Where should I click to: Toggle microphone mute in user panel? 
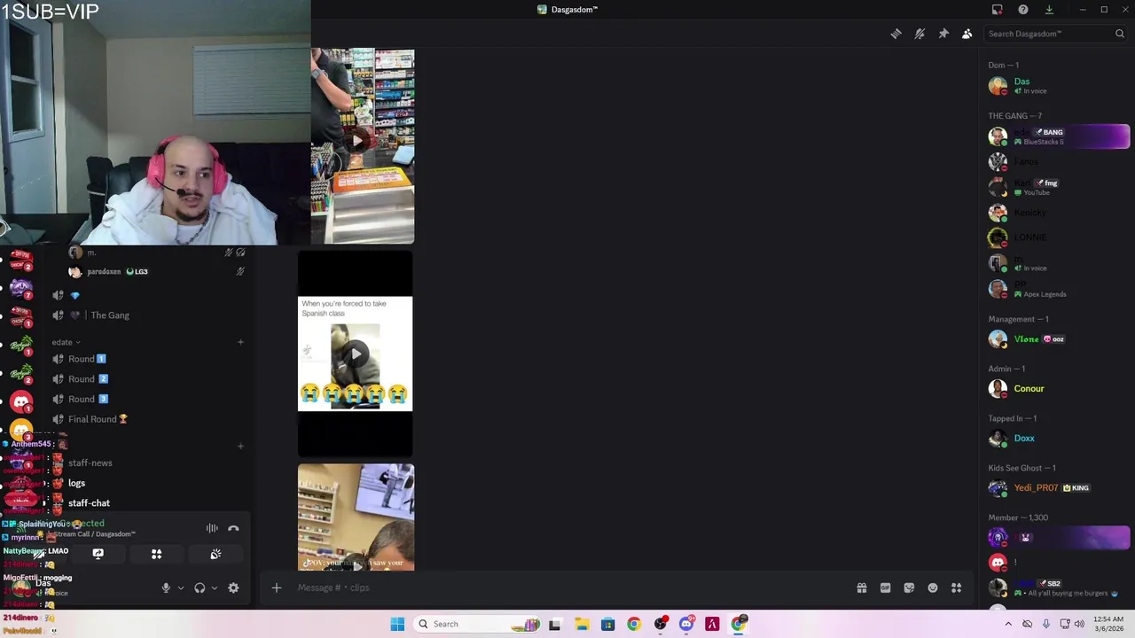click(x=166, y=587)
